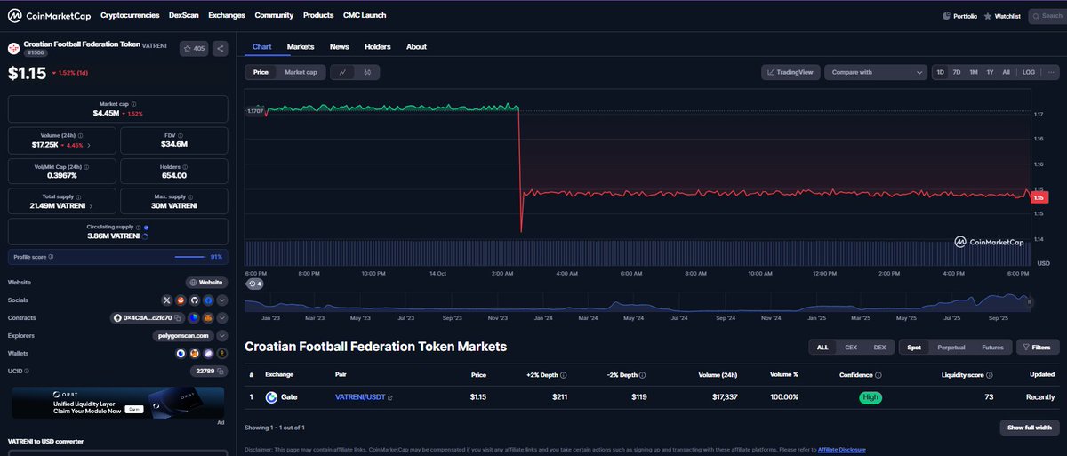Viewport: 1067px width, 456px height.
Task: Open the Reddit social link
Action: 181,300
